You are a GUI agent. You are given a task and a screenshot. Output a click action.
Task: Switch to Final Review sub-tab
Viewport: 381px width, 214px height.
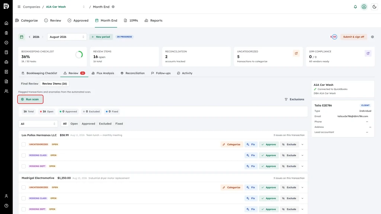30,84
